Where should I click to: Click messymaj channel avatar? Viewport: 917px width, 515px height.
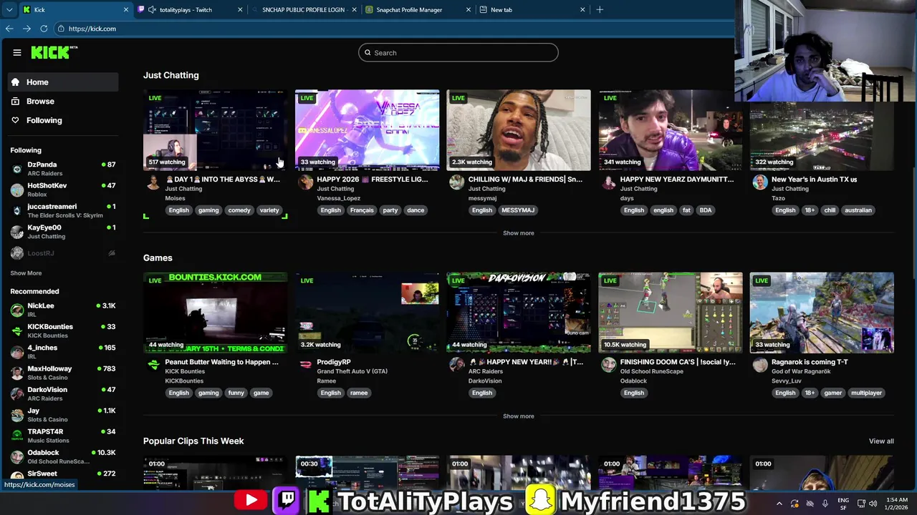pyautogui.click(x=456, y=182)
